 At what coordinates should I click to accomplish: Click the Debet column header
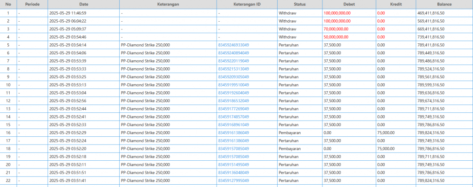point(349,5)
